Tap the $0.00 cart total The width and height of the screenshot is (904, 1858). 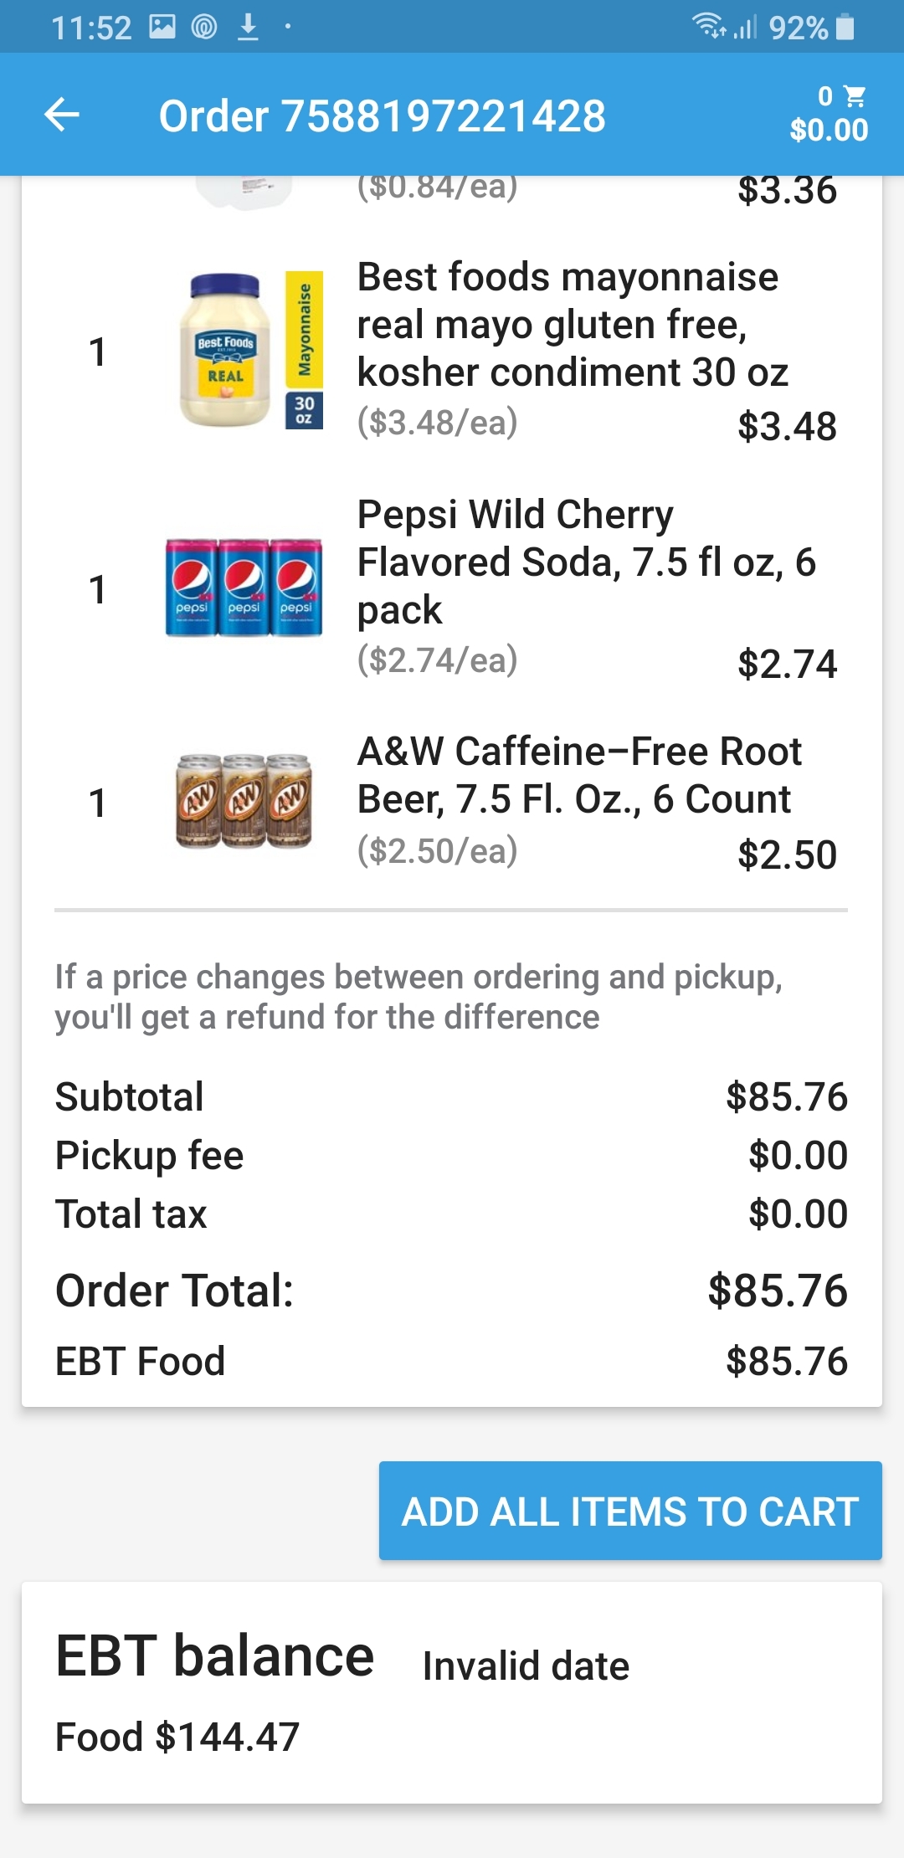829,131
